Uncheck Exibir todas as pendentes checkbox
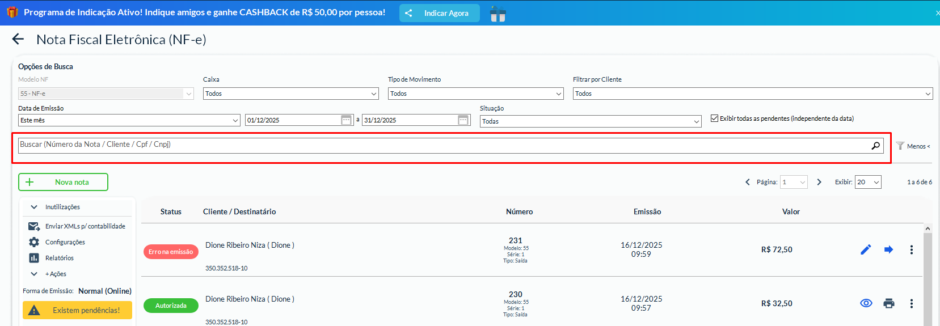Image resolution: width=940 pixels, height=326 pixels. pyautogui.click(x=714, y=118)
